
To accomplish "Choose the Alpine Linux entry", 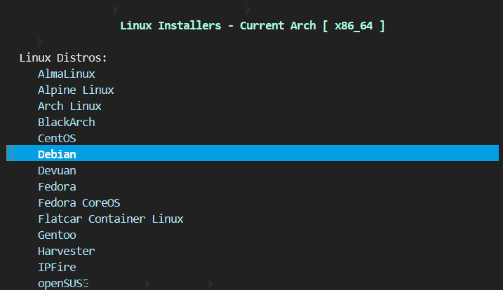I will click(x=76, y=90).
